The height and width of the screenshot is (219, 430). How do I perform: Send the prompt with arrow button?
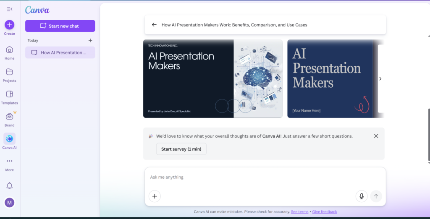tap(376, 196)
